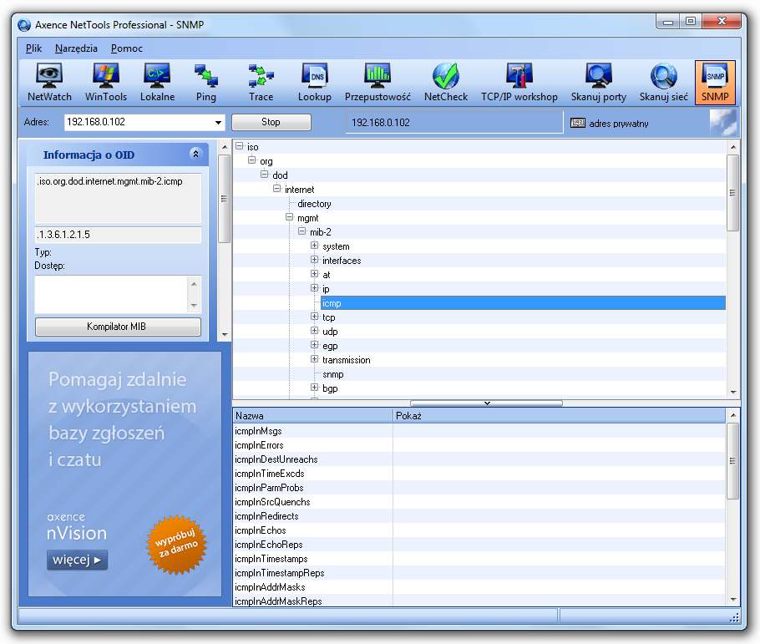
Task: Click the wypróbuj za darmo badge
Action: pyautogui.click(x=176, y=545)
